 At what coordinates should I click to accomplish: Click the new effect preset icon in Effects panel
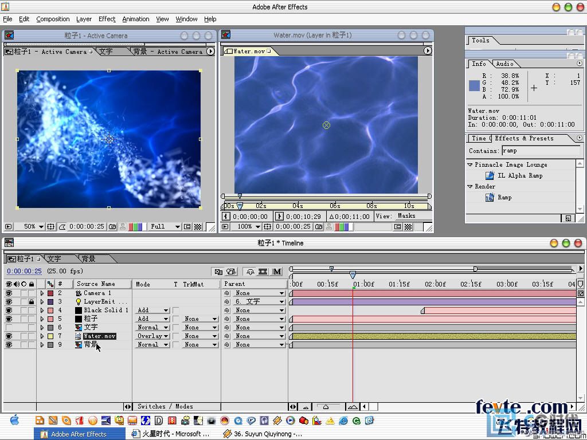coord(568,218)
